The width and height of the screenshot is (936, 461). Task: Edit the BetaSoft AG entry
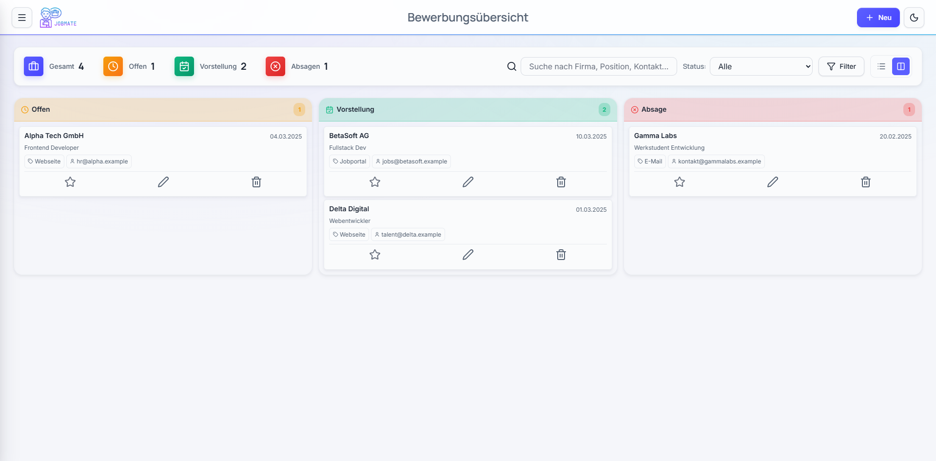click(x=468, y=182)
